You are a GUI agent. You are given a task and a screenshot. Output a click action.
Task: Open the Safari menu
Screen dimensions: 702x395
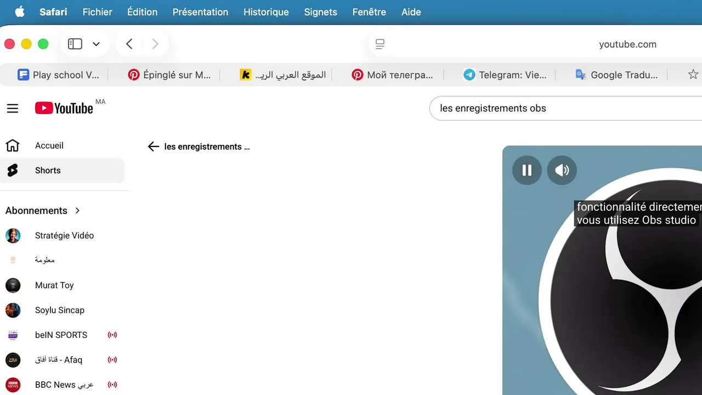pyautogui.click(x=53, y=12)
